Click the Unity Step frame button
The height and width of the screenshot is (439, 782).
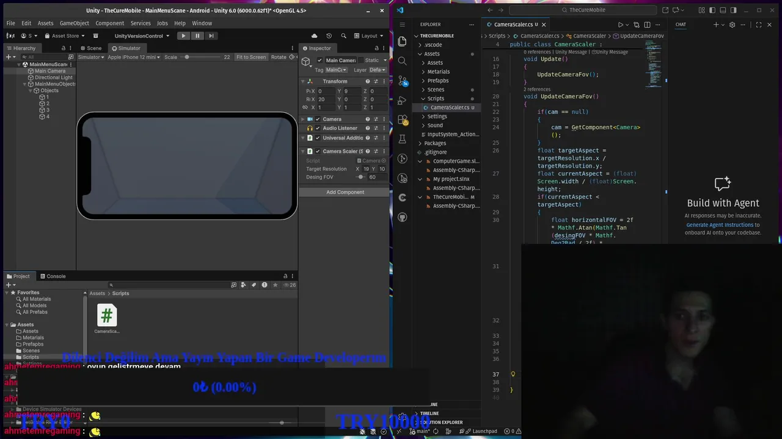211,36
